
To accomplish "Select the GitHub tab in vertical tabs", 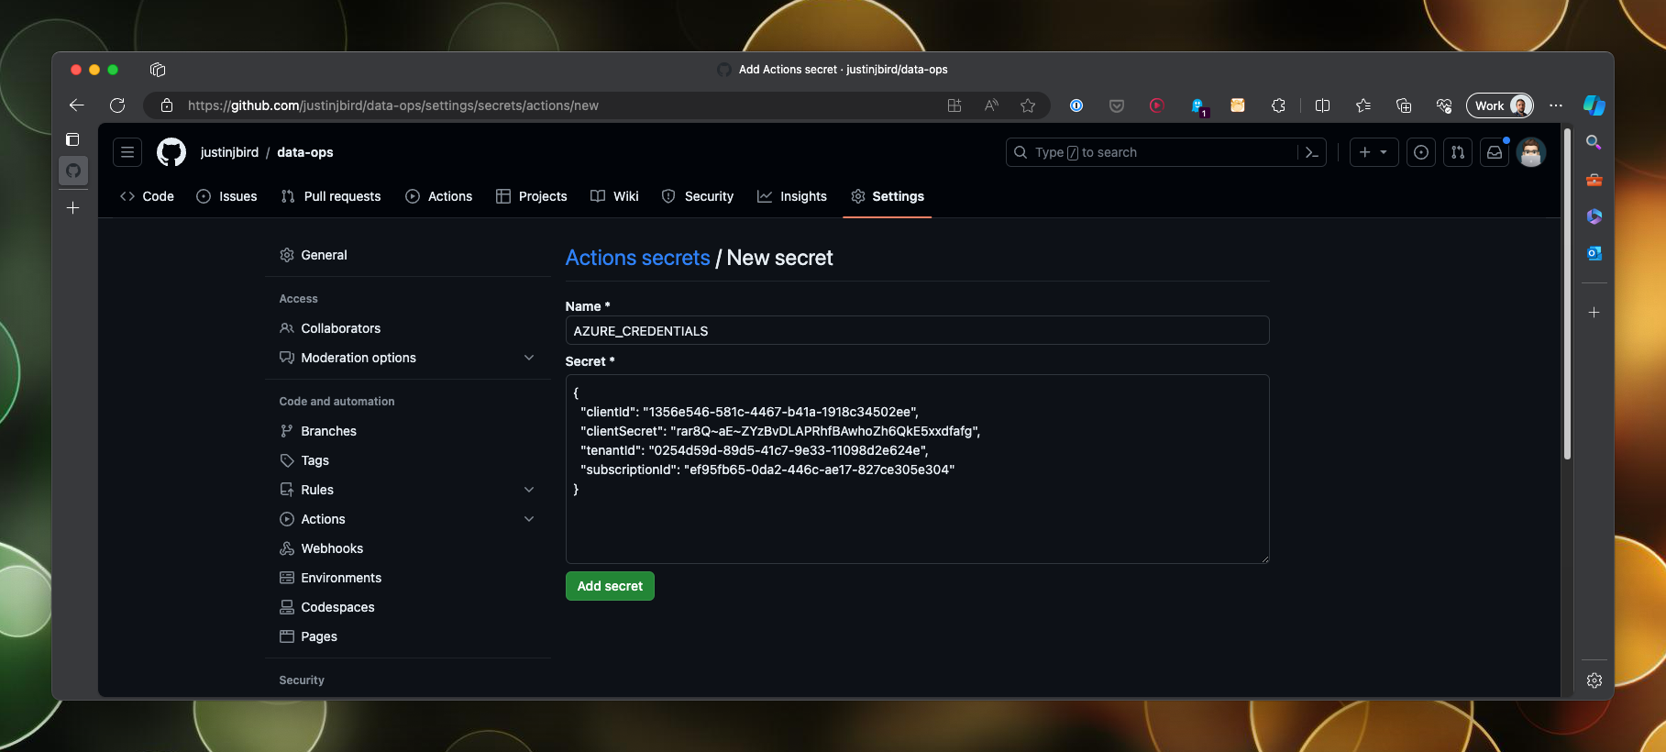I will pyautogui.click(x=73, y=171).
